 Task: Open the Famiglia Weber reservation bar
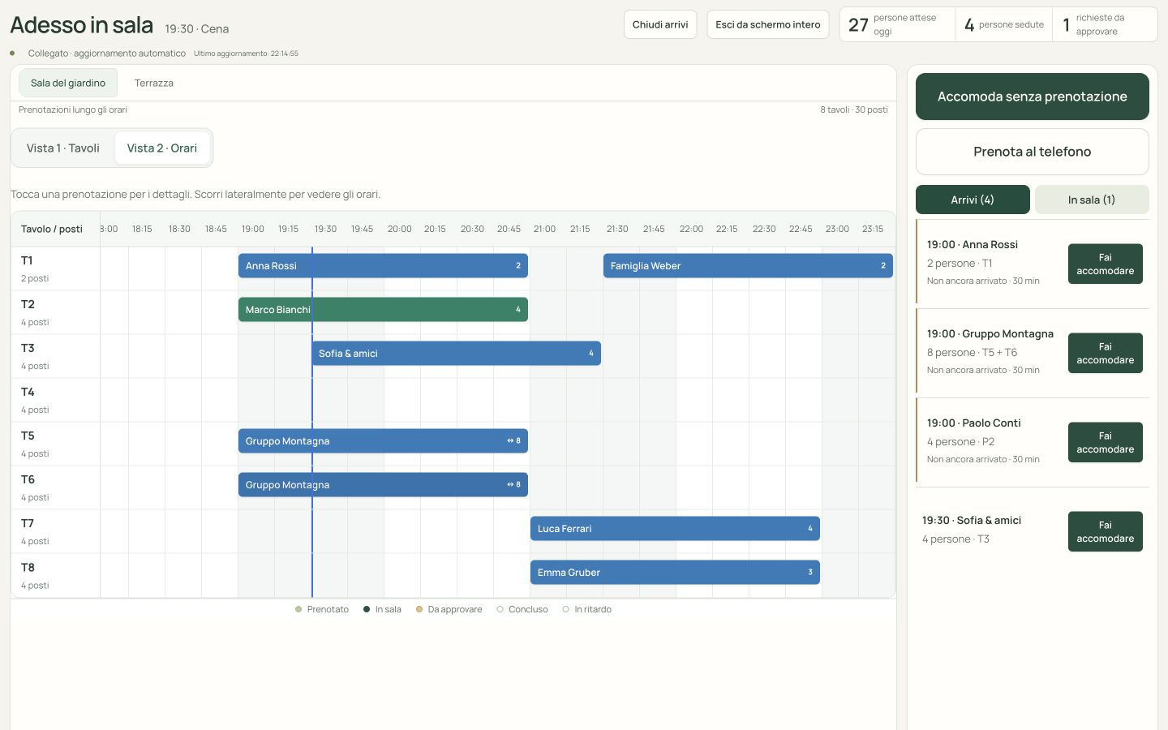[x=748, y=266]
